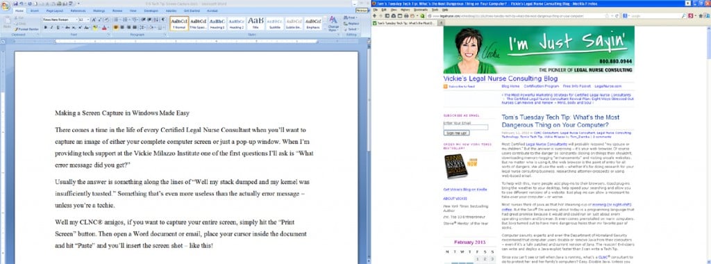The height and width of the screenshot is (264, 711).
Task: Toggle Underline formatting in Word
Action: 58,27
